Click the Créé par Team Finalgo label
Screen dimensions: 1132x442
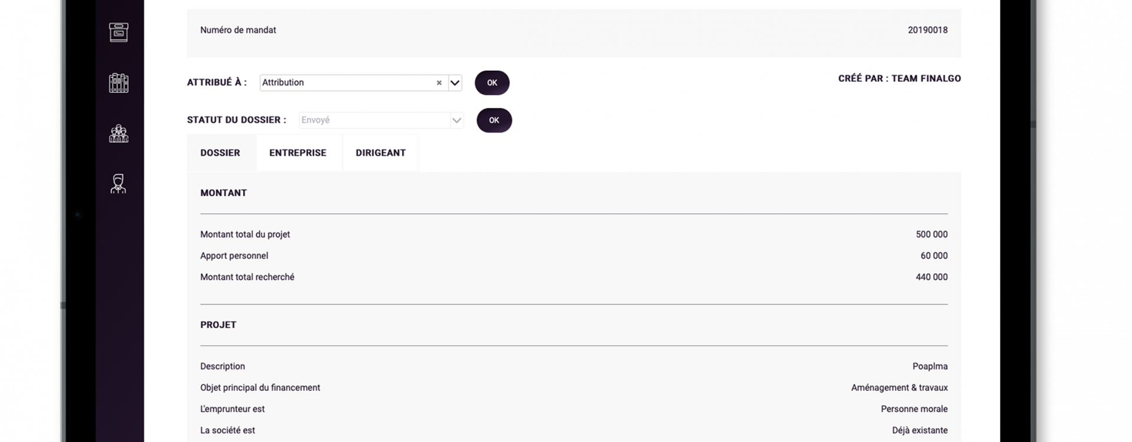[x=899, y=78]
